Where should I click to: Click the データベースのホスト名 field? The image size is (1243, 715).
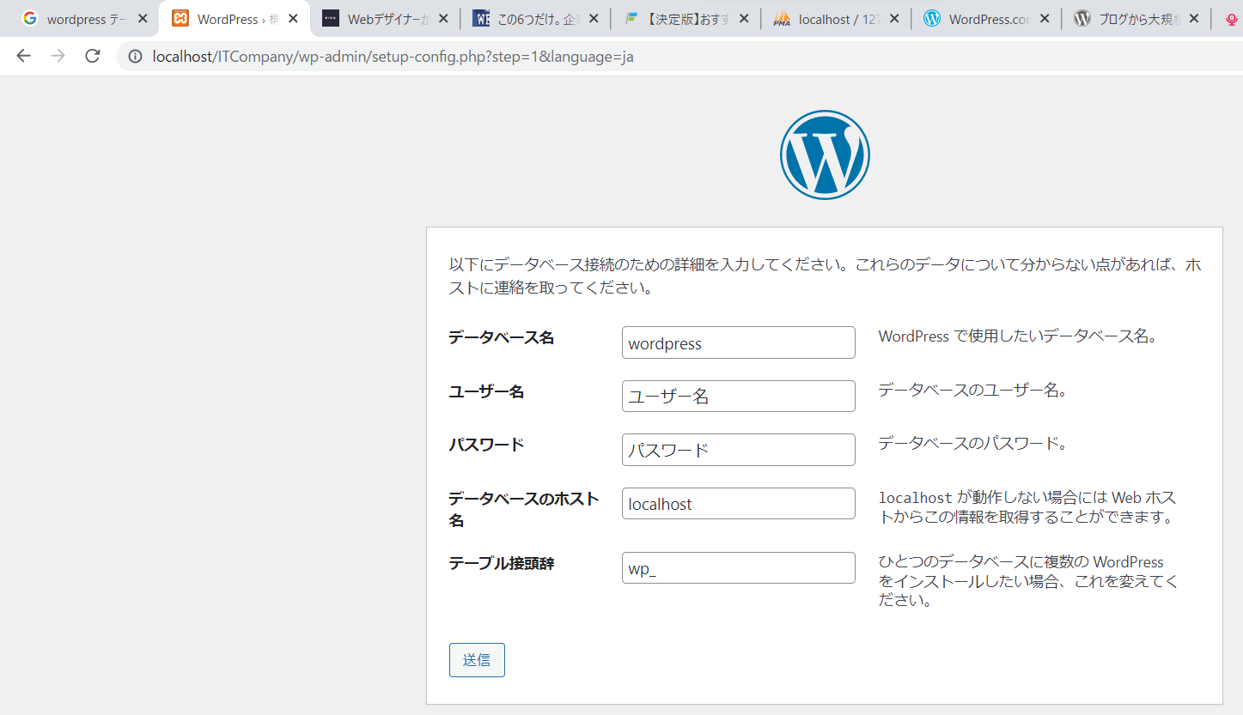(738, 504)
